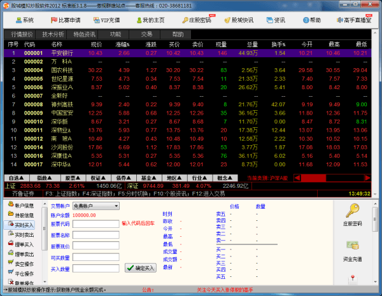The height and width of the screenshot is (296, 382).
Task: Sort by 现价 column header
Action: [96, 45]
